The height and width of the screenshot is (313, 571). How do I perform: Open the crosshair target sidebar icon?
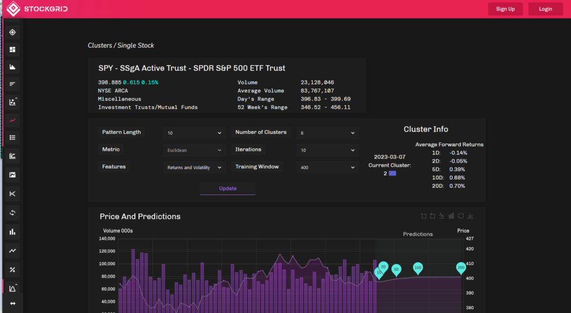pos(12,32)
